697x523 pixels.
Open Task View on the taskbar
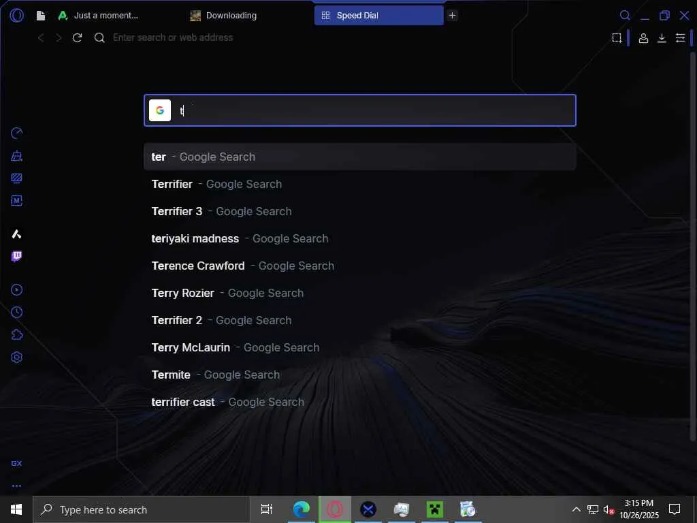[x=267, y=509]
